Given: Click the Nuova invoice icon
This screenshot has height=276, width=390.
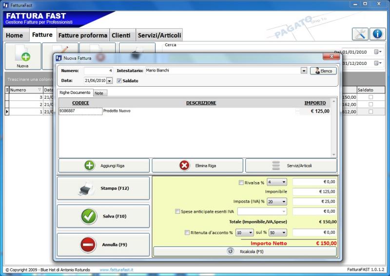Looking at the screenshot, I should tap(22, 55).
